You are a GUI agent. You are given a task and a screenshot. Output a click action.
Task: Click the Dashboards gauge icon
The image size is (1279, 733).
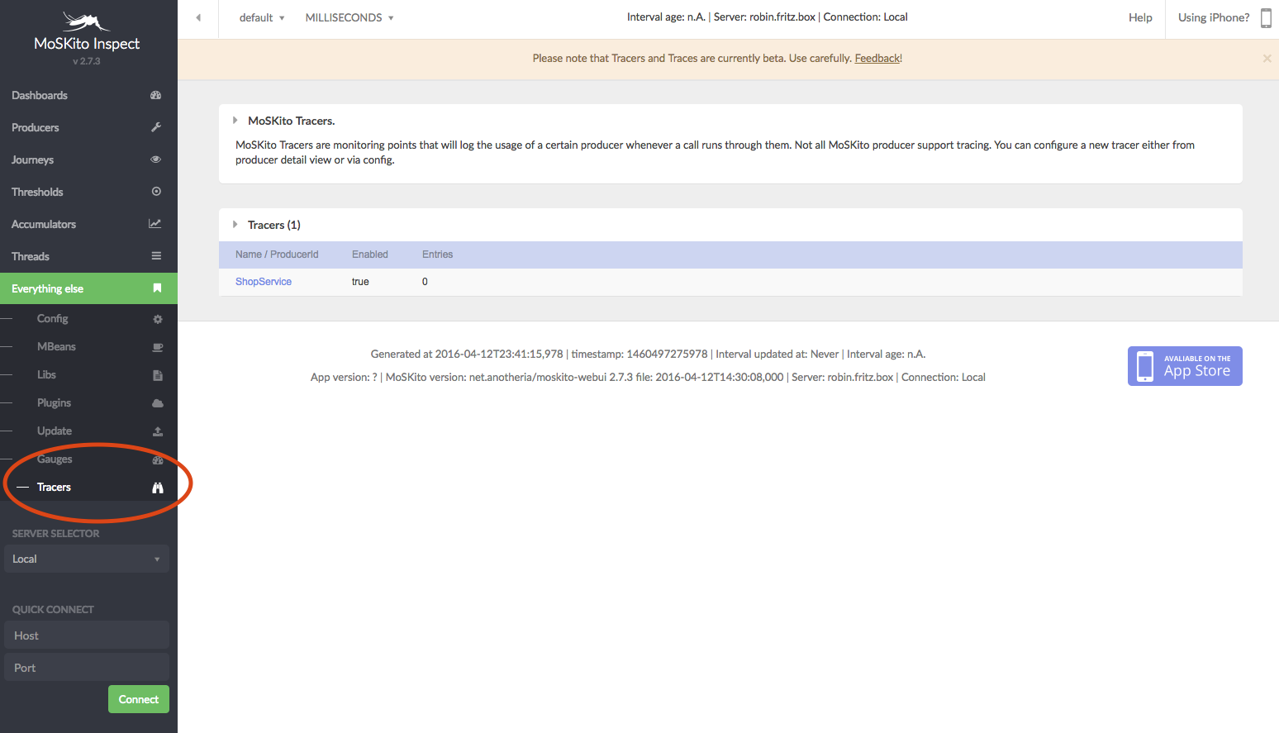(x=155, y=95)
